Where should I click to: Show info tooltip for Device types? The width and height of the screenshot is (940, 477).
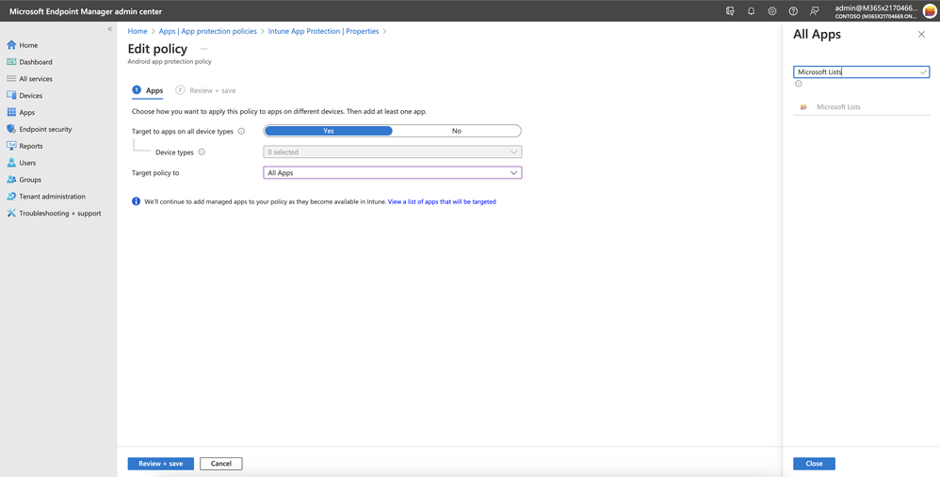click(202, 152)
